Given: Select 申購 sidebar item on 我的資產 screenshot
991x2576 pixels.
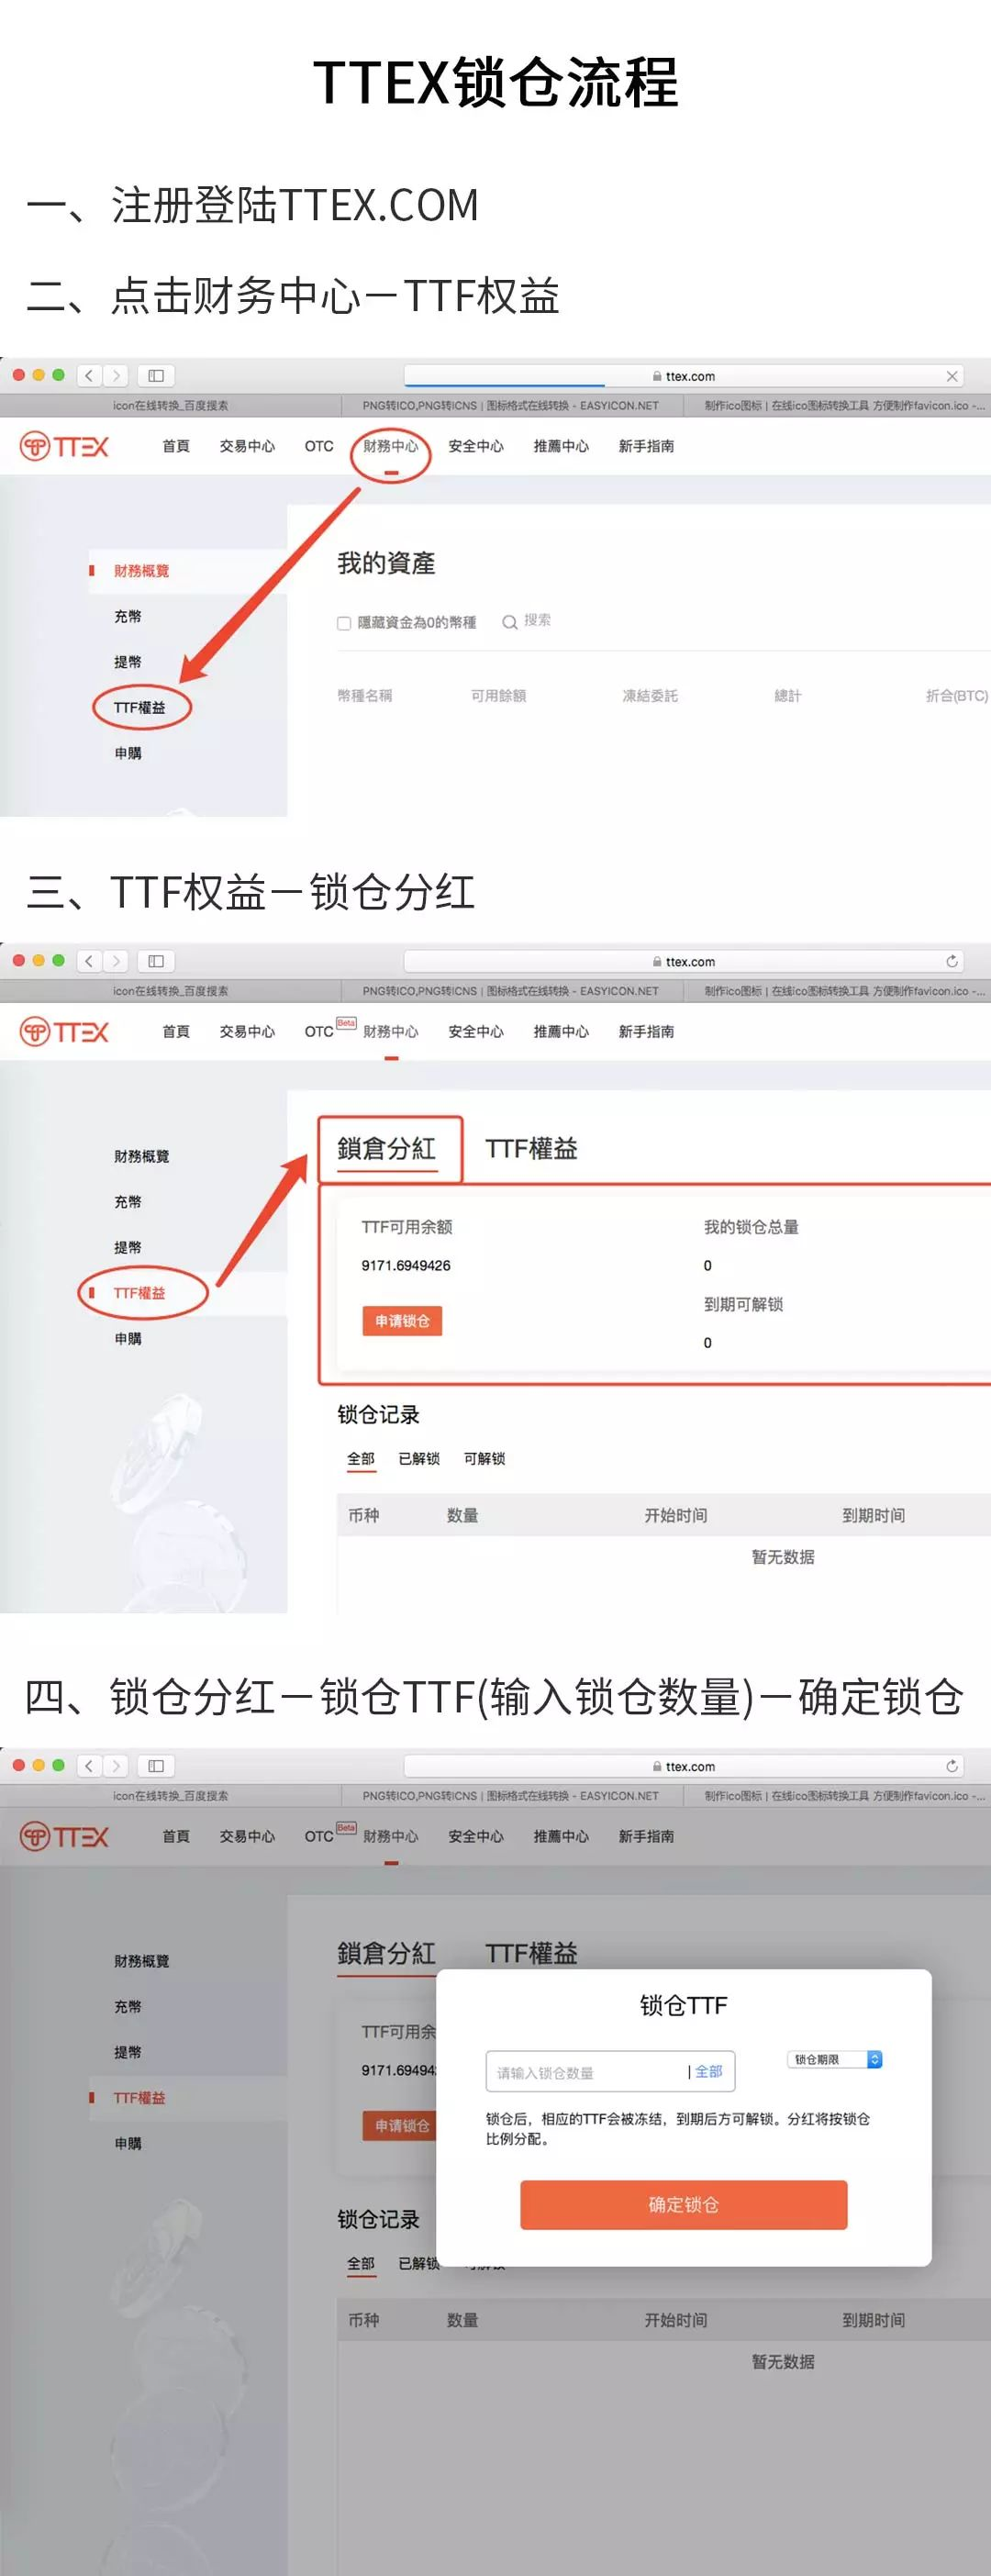Looking at the screenshot, I should pos(128,753).
